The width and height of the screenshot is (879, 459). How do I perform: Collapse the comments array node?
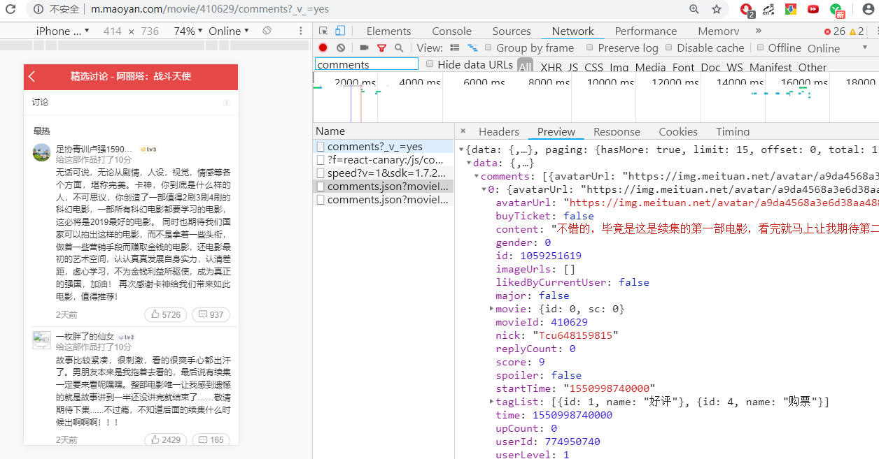[x=477, y=176]
